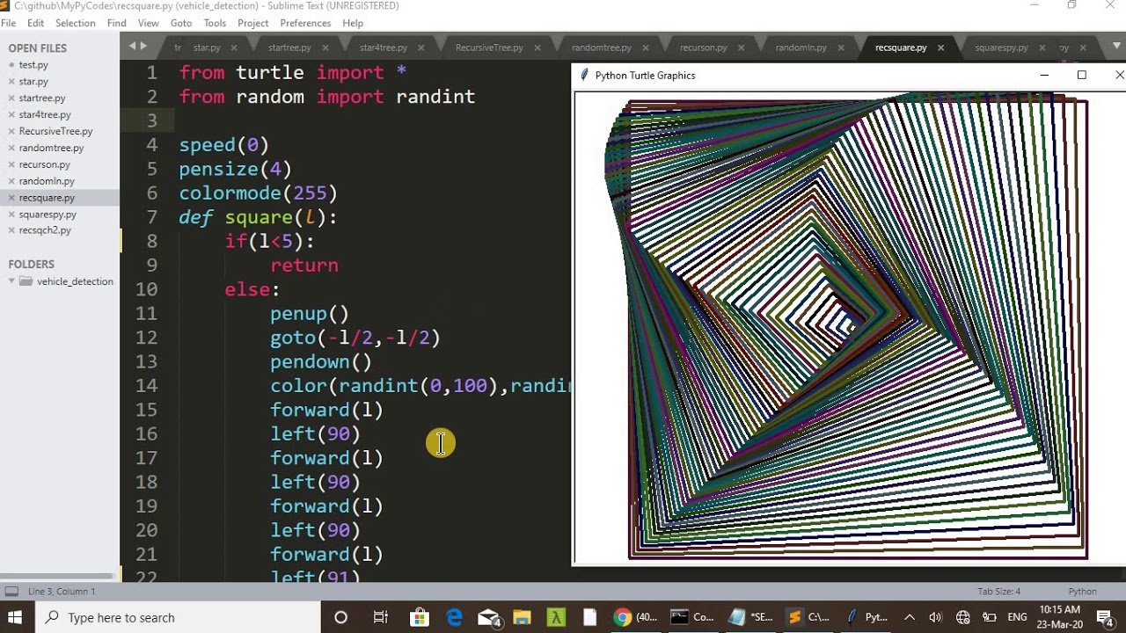Collapse the vehicle_detection folder

pos(12,281)
